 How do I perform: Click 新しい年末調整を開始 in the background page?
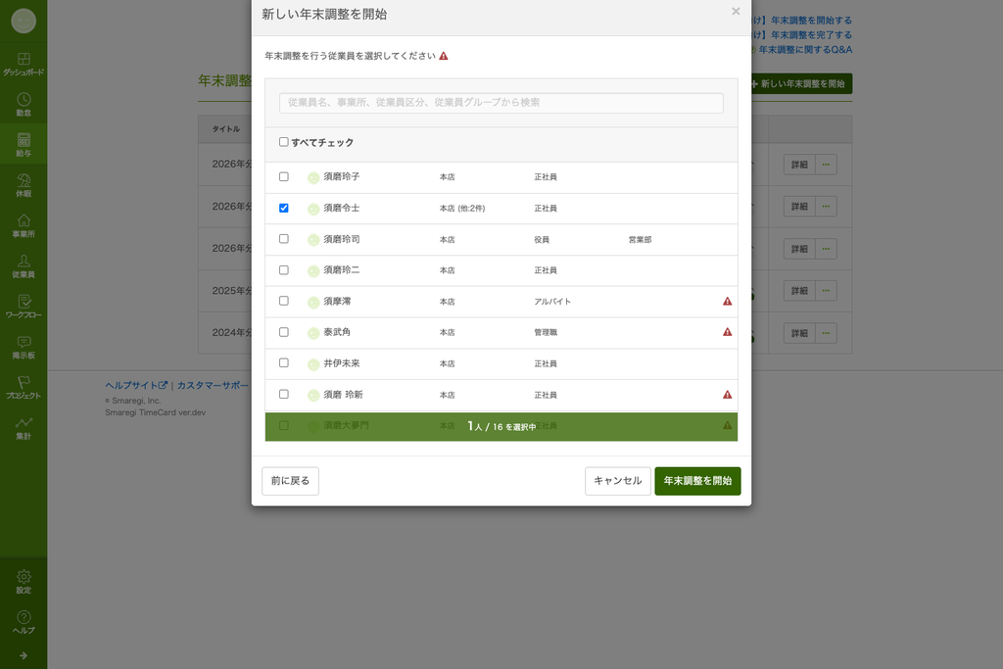pos(801,84)
